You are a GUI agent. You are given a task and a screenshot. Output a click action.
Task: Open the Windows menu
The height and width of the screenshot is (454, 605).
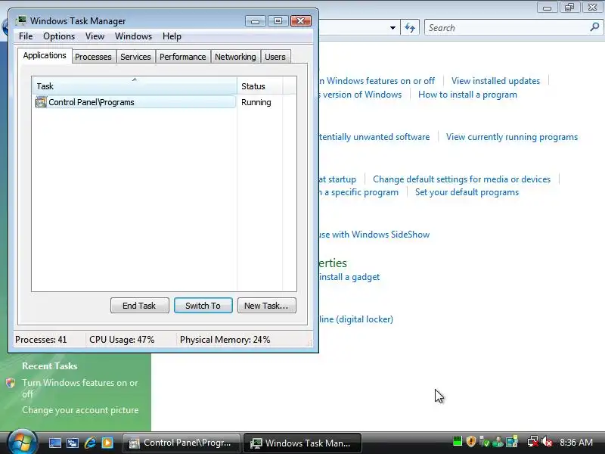133,36
